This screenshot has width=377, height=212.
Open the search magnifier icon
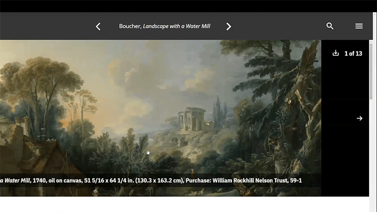click(x=330, y=26)
